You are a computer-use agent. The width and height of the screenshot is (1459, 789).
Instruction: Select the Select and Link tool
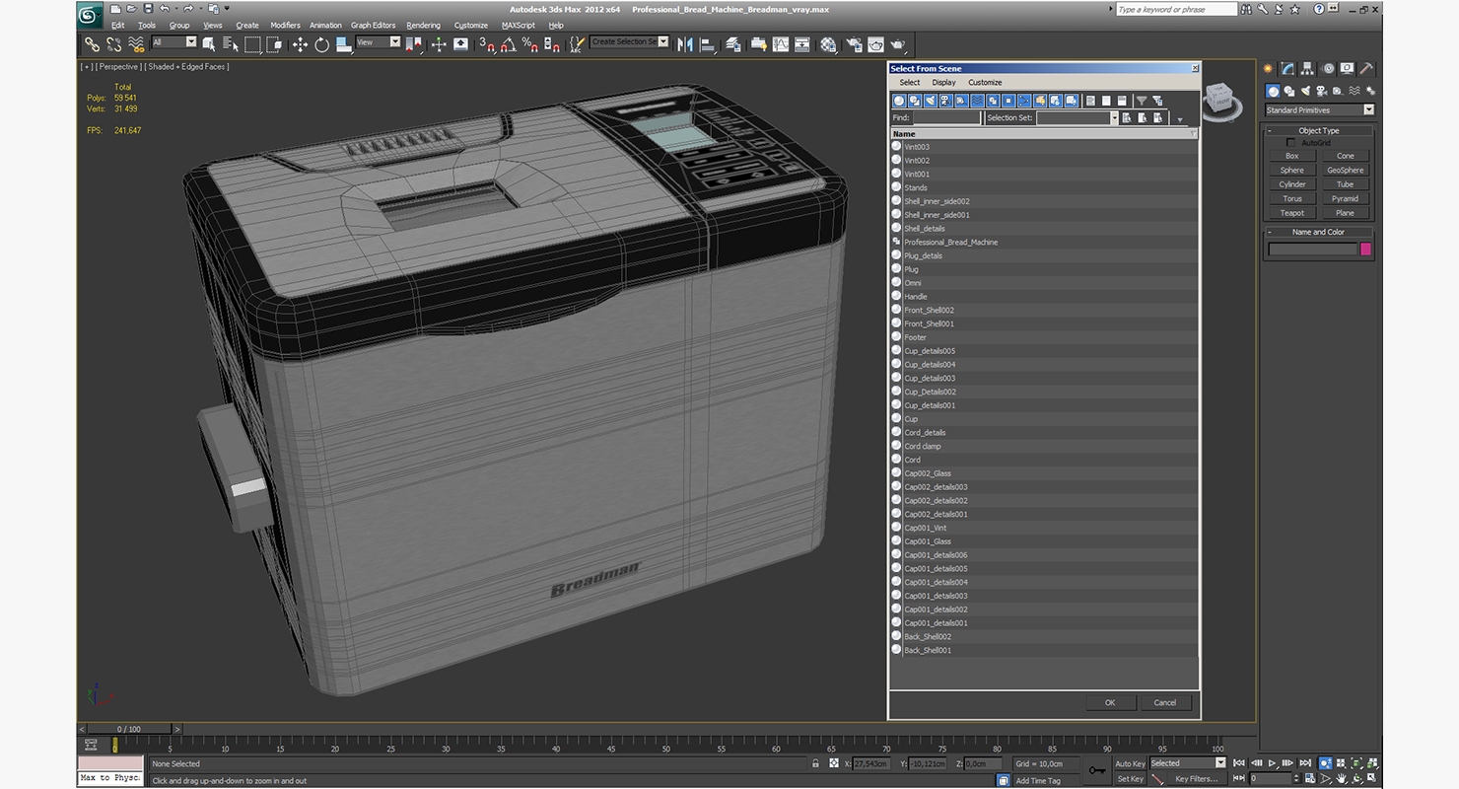(x=92, y=44)
